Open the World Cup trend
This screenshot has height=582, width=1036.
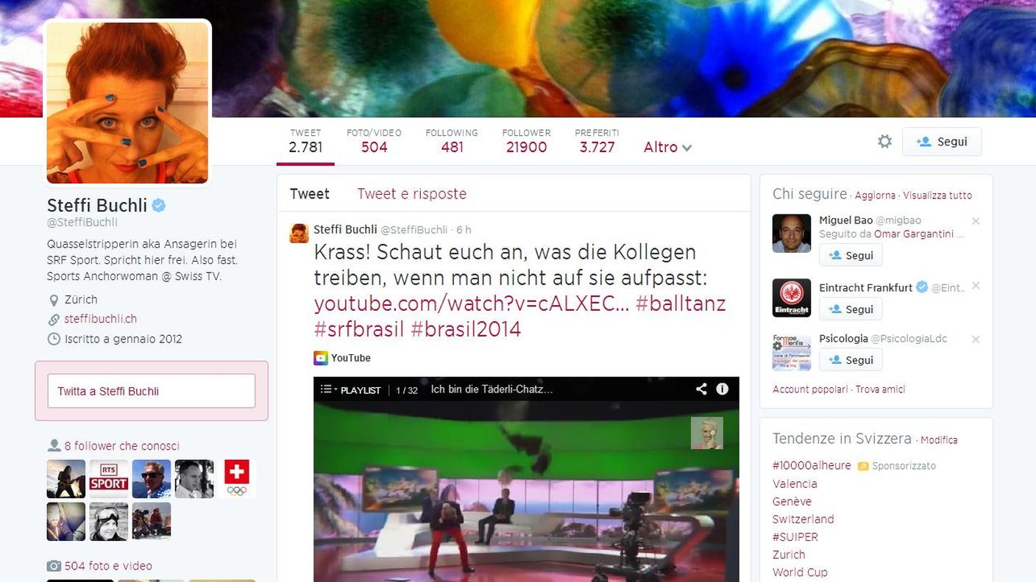tap(800, 572)
